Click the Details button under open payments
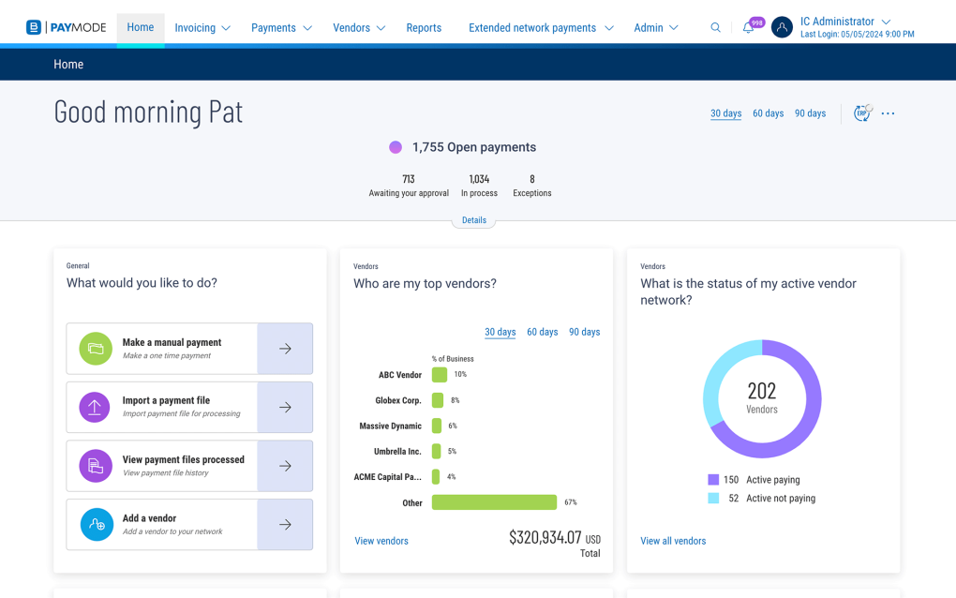Screen dimensions: 956x598 (474, 220)
